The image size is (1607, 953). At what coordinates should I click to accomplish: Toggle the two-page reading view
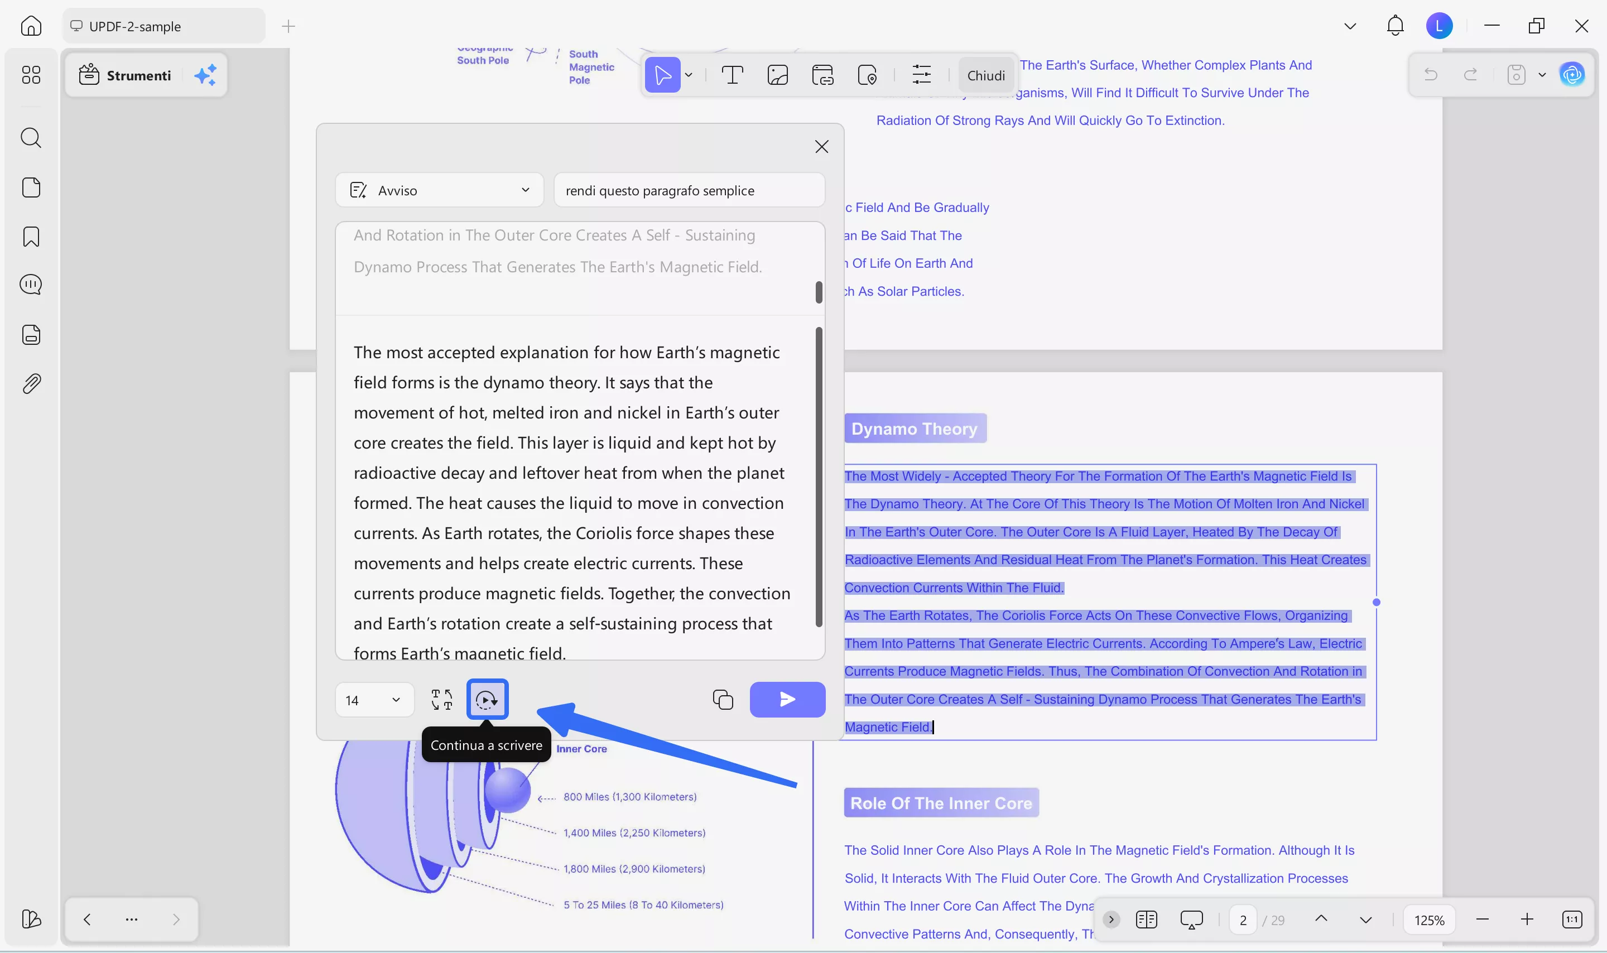1146,920
